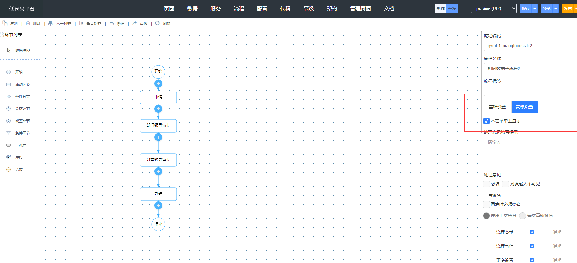Click the refresh icon in the toolbar
The height and width of the screenshot is (263, 577).
point(157,23)
